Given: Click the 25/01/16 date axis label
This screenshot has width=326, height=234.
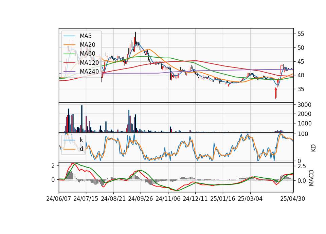Looking at the screenshot, I should pyautogui.click(x=223, y=199).
